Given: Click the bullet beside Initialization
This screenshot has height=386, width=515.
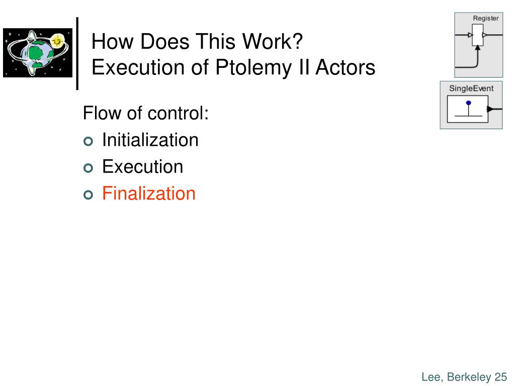Looking at the screenshot, I should tap(88, 141).
